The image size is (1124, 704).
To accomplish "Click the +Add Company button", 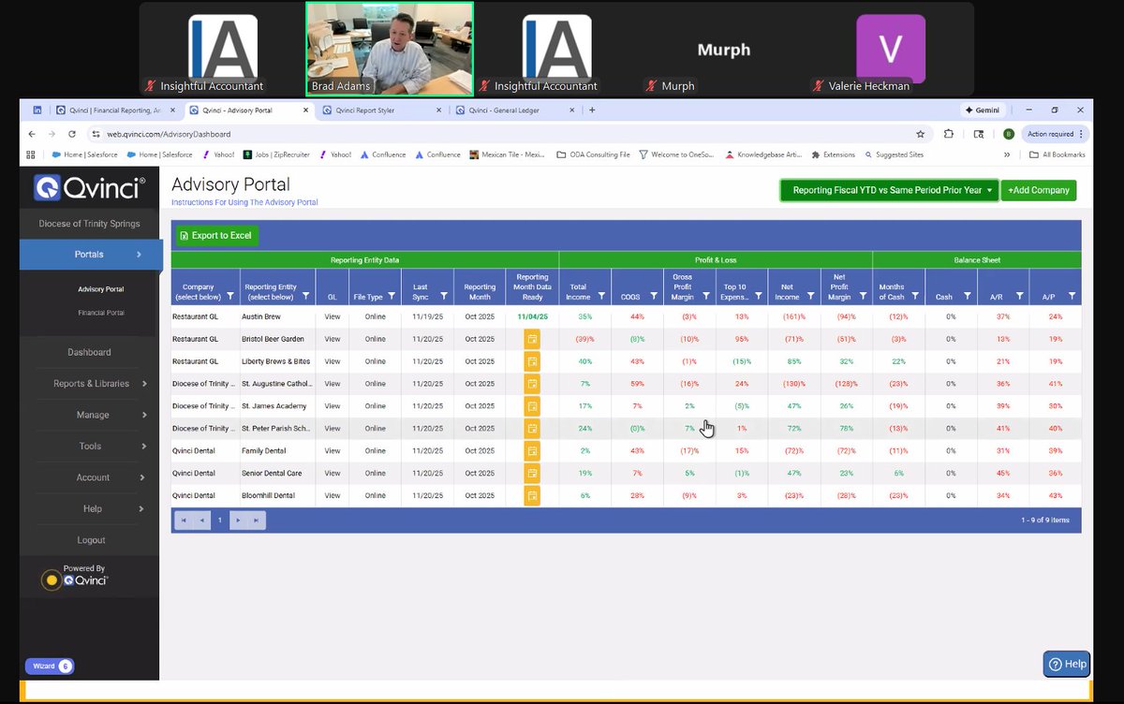I will (1038, 189).
